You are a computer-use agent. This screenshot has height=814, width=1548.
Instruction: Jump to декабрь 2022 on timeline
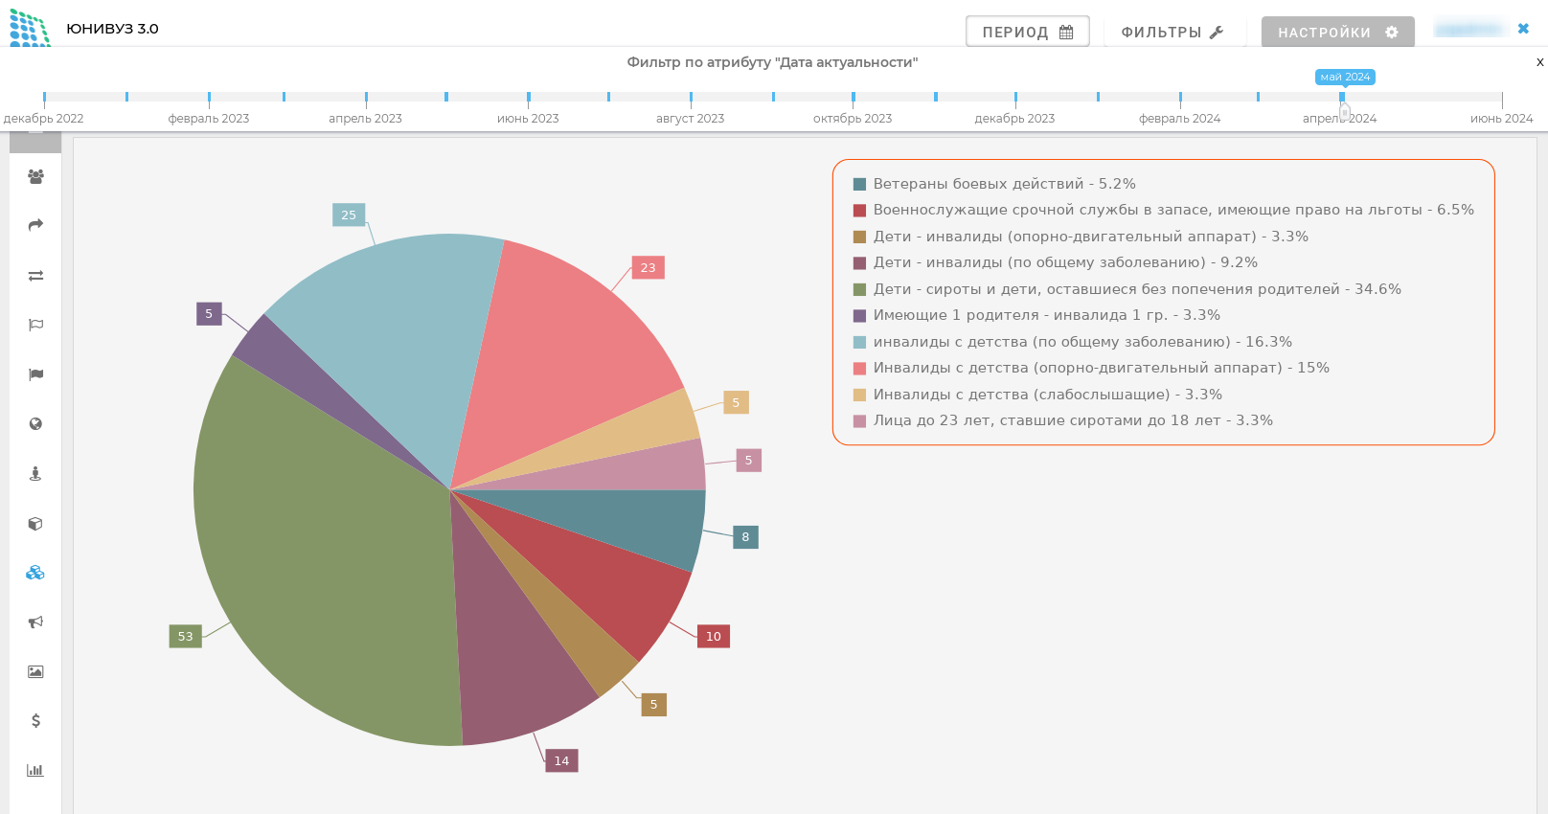pyautogui.click(x=44, y=119)
